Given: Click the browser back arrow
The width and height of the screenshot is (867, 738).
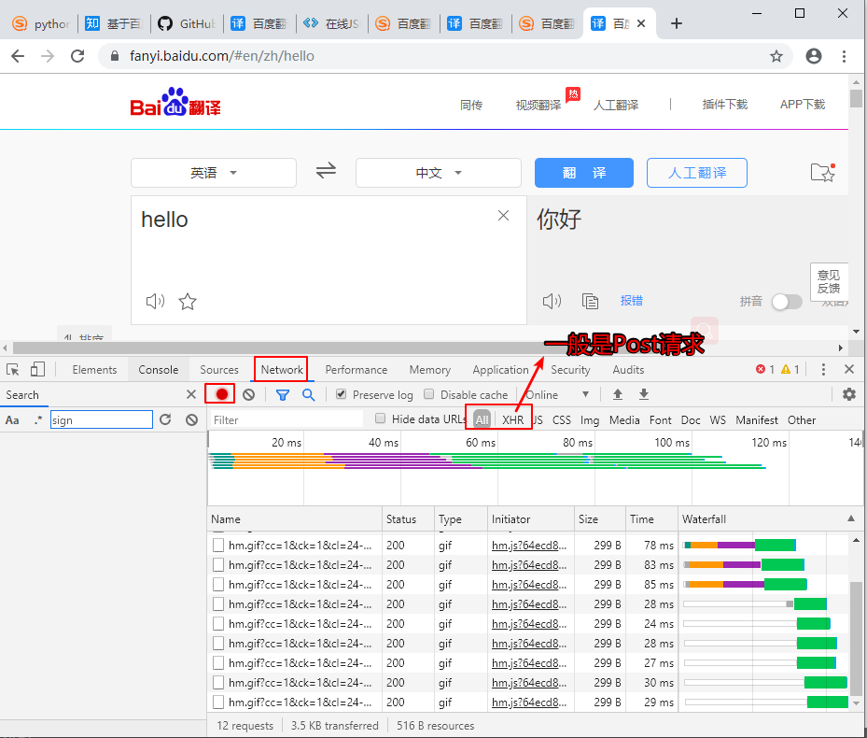Looking at the screenshot, I should 18,56.
